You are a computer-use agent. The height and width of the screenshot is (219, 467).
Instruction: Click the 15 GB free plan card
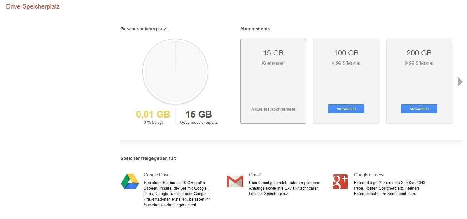pyautogui.click(x=273, y=81)
